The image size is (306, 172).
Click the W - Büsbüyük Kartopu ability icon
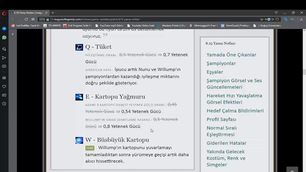[79, 140]
